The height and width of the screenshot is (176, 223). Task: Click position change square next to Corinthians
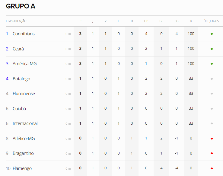click(69, 34)
